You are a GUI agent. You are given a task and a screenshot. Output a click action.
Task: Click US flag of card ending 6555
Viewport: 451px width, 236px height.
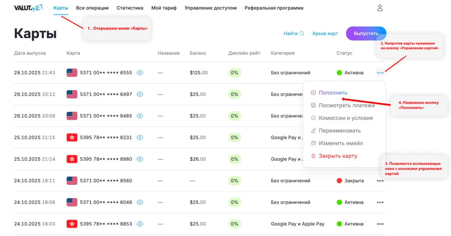[72, 73]
